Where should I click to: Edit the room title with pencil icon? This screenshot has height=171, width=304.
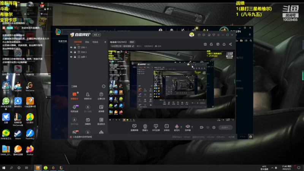tap(133, 46)
